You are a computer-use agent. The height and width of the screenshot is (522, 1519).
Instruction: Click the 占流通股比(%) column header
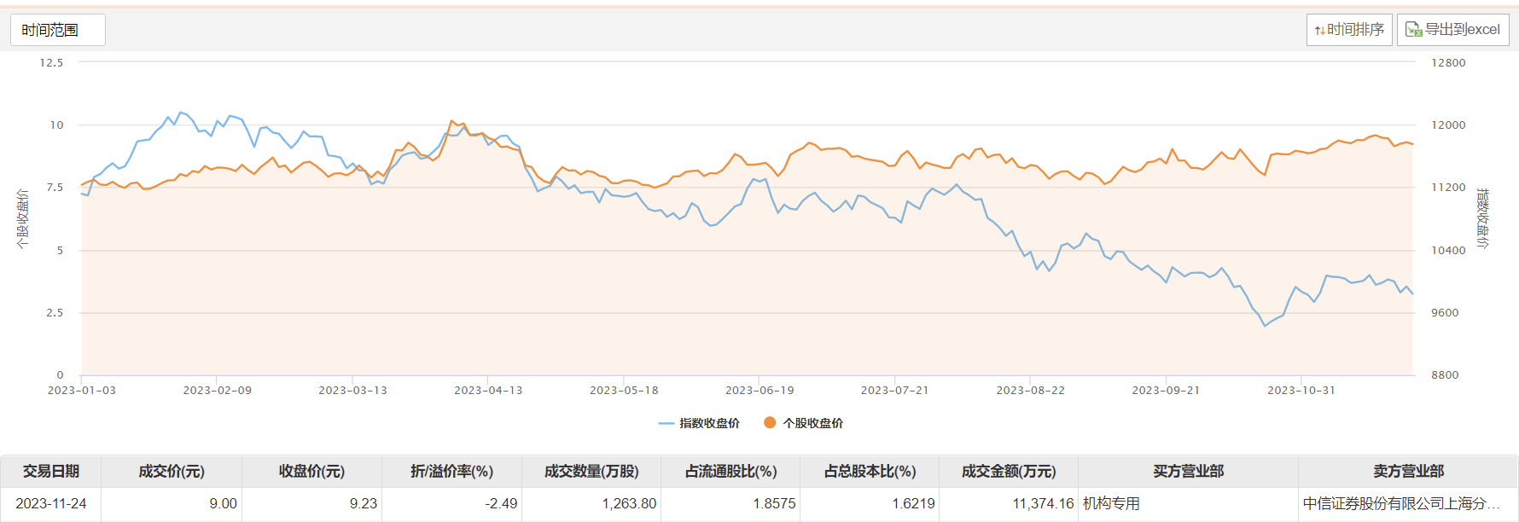point(730,472)
